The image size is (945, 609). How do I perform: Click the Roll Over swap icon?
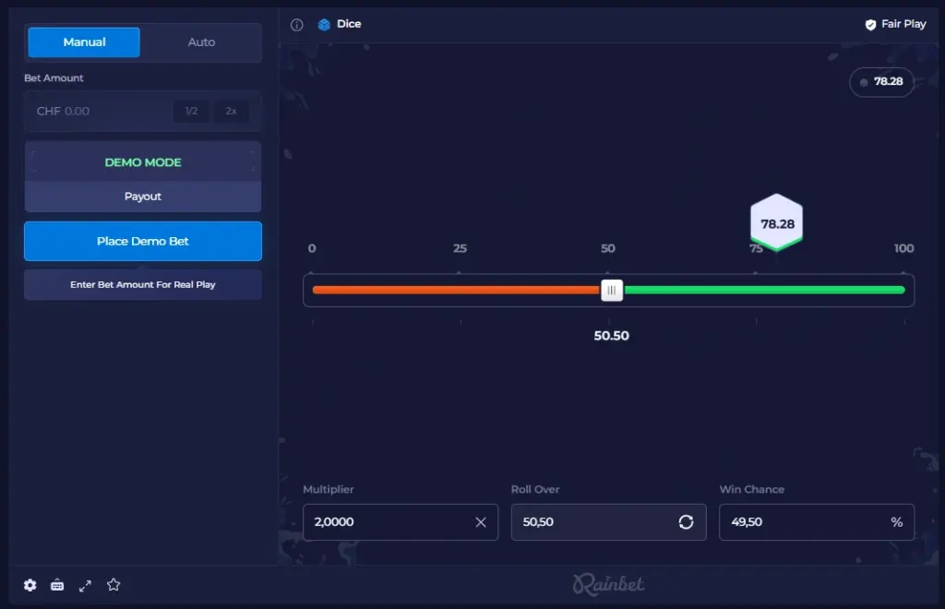(x=686, y=522)
